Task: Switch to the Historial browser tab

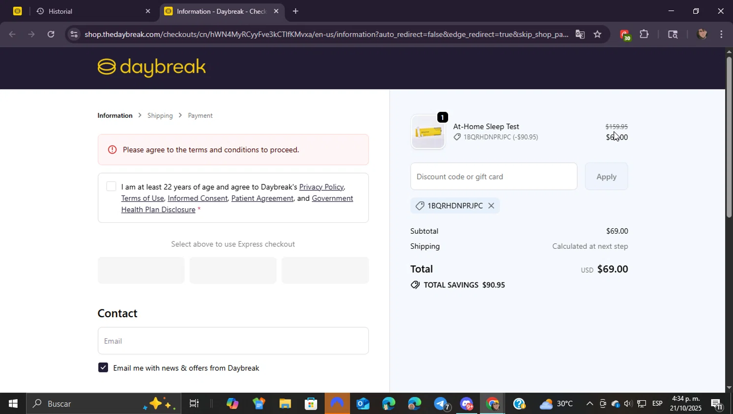Action: (93, 11)
